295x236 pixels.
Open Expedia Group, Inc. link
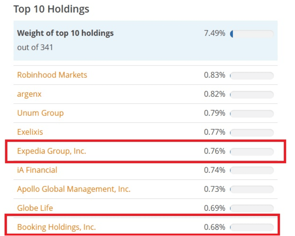pos(52,151)
